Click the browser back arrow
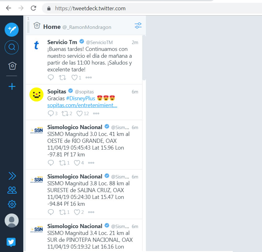The image size is (262, 252). 8,8
